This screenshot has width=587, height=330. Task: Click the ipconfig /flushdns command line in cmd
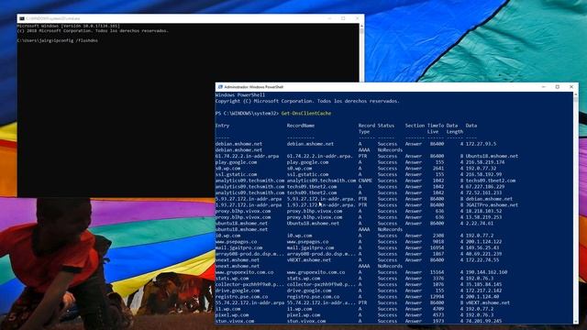57,40
